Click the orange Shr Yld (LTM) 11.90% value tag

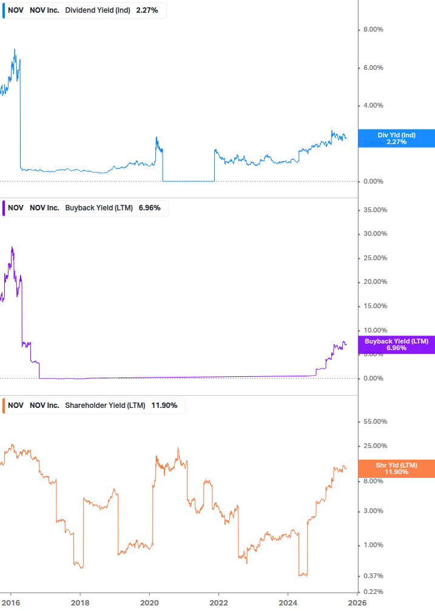click(397, 468)
